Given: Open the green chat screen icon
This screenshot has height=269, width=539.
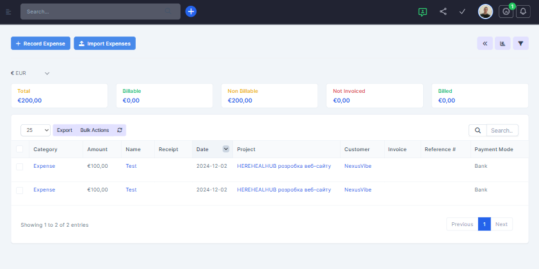Looking at the screenshot, I should [422, 12].
